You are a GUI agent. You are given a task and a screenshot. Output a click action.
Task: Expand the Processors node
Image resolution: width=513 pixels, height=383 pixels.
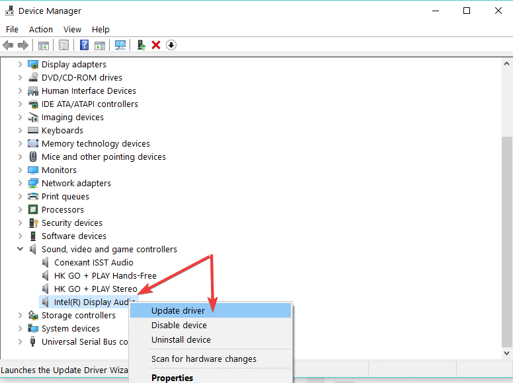[x=20, y=209]
